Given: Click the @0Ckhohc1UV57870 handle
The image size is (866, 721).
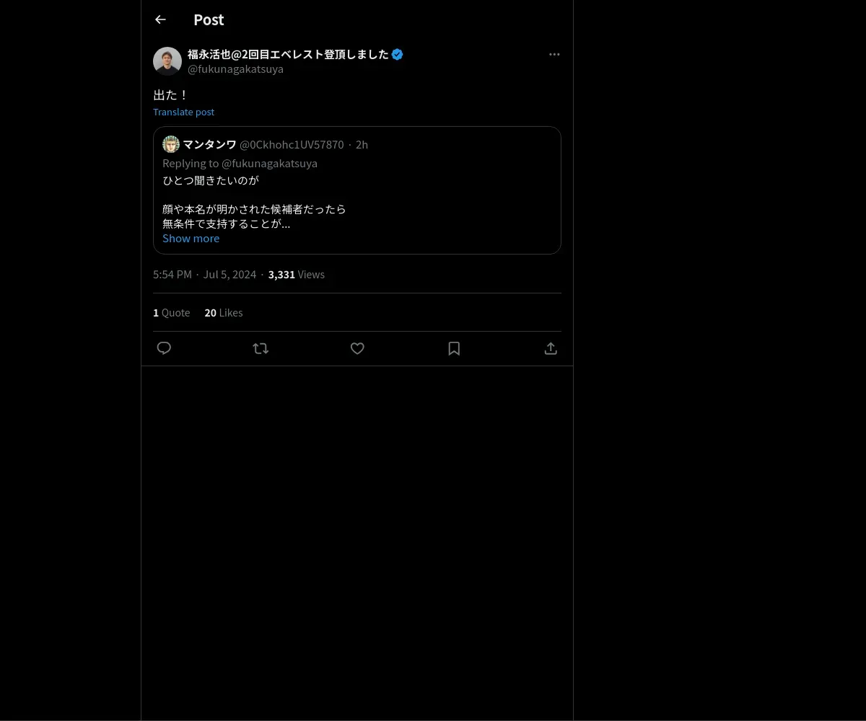Looking at the screenshot, I should click(292, 144).
